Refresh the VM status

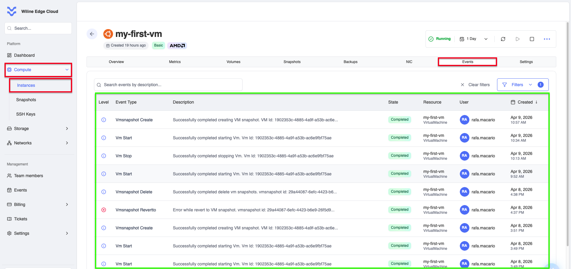click(503, 39)
